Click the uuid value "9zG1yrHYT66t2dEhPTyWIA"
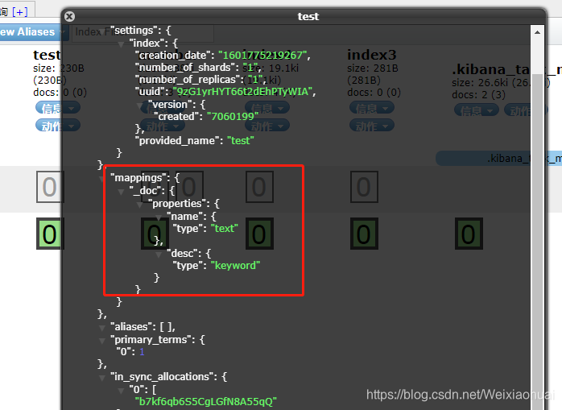This screenshot has width=562, height=410. click(x=242, y=92)
